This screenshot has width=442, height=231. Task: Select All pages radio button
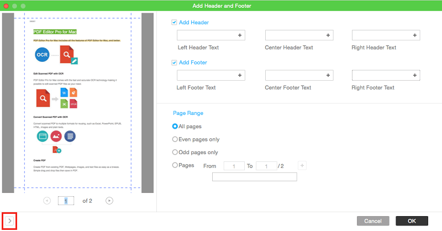click(175, 126)
